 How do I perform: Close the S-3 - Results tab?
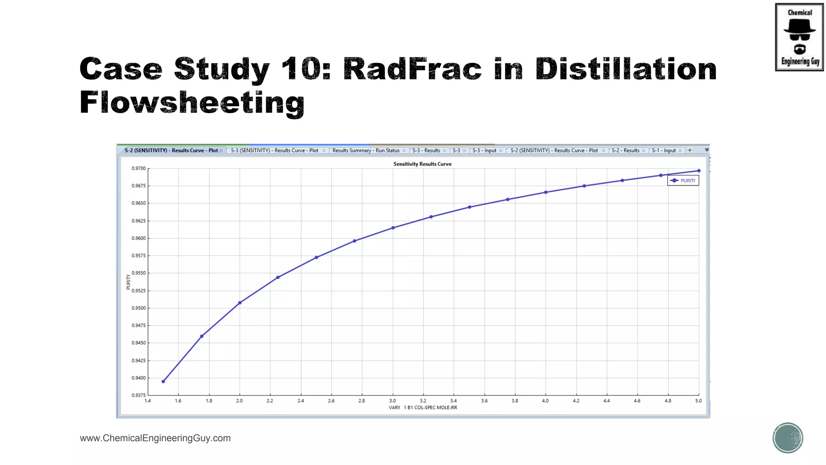(444, 151)
